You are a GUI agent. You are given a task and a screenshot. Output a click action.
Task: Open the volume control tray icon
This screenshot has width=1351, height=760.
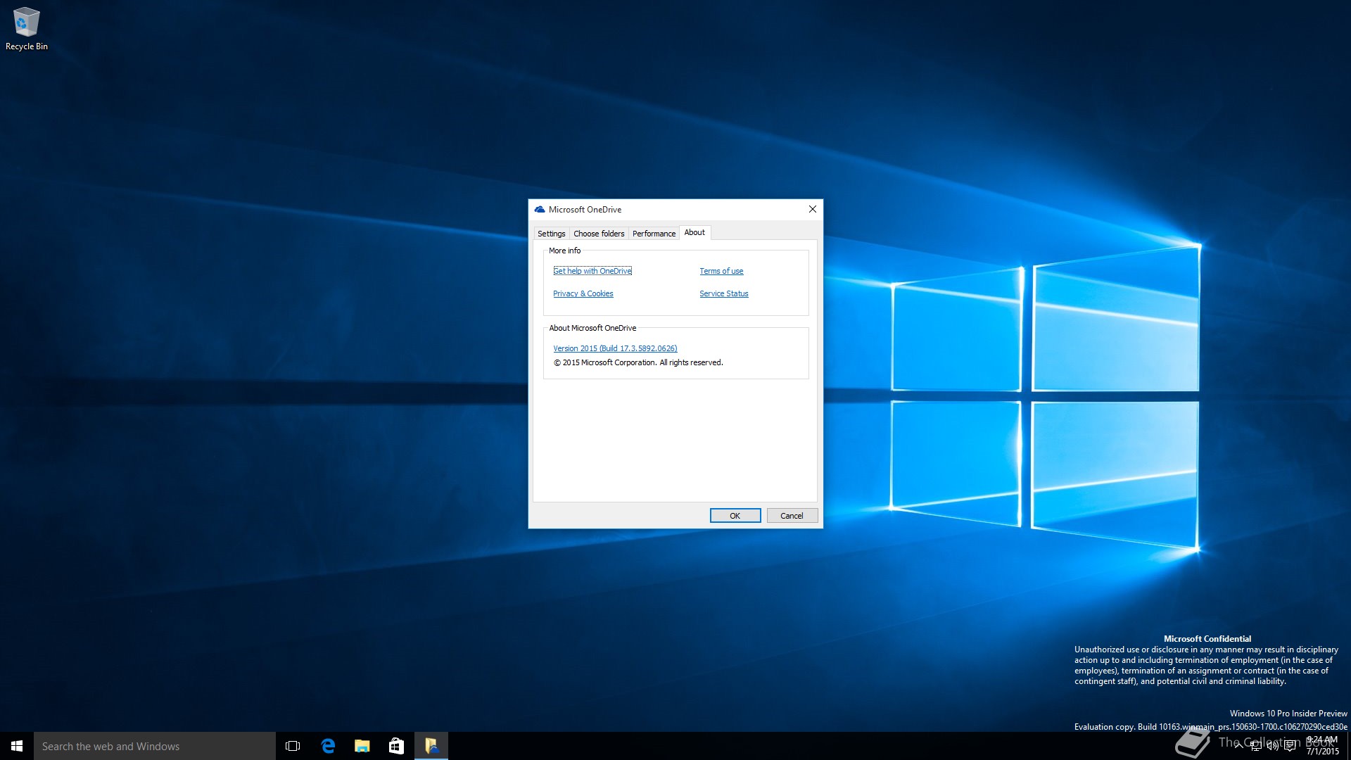pyautogui.click(x=1273, y=746)
